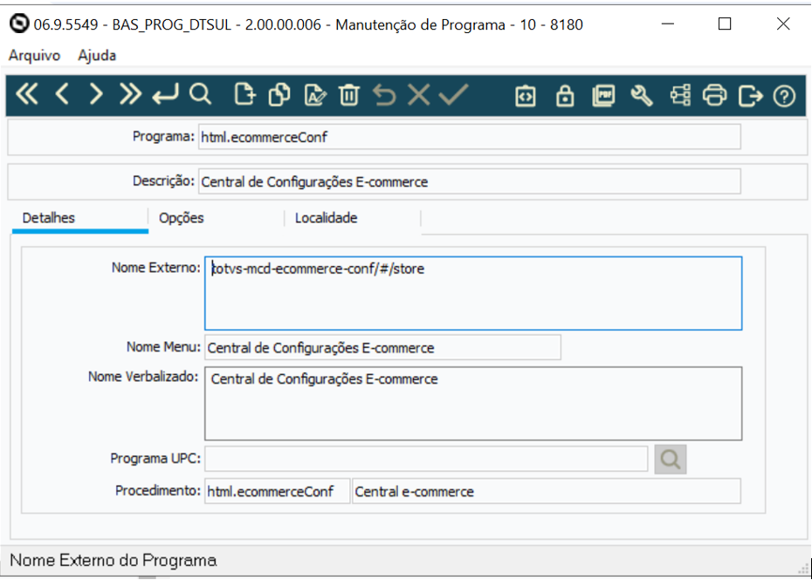Click status bar text 'Nome Externo do Programa'

(113, 560)
